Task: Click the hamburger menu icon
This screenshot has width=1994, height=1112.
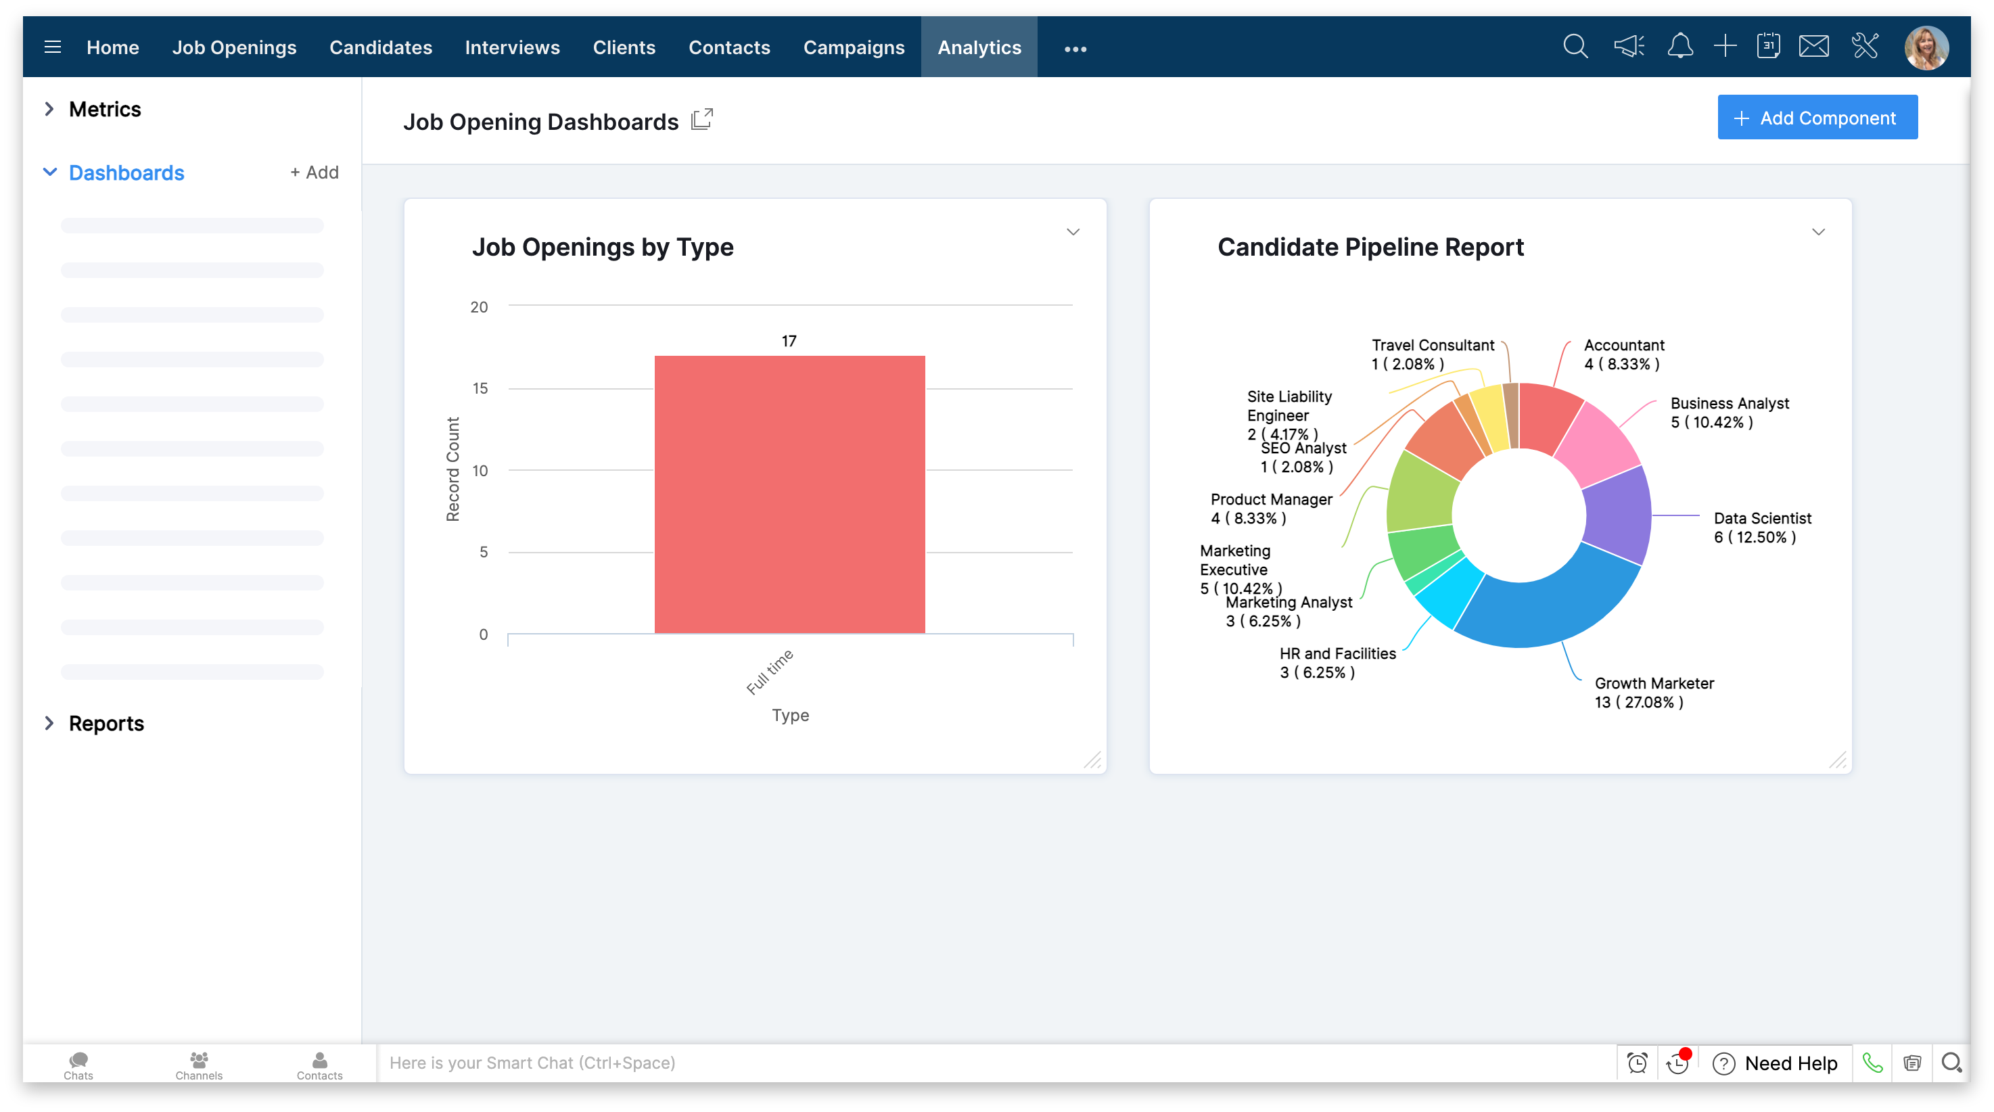Action: 53,47
